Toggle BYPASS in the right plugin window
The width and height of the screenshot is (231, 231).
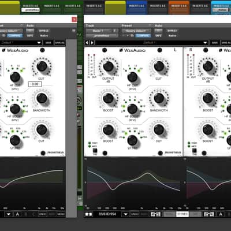tap(172, 31)
